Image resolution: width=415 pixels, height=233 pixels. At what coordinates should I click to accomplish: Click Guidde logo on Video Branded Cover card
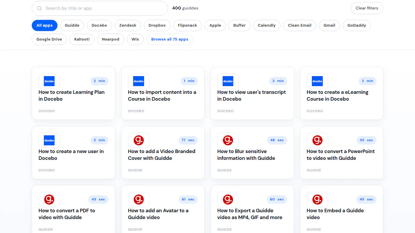click(139, 140)
